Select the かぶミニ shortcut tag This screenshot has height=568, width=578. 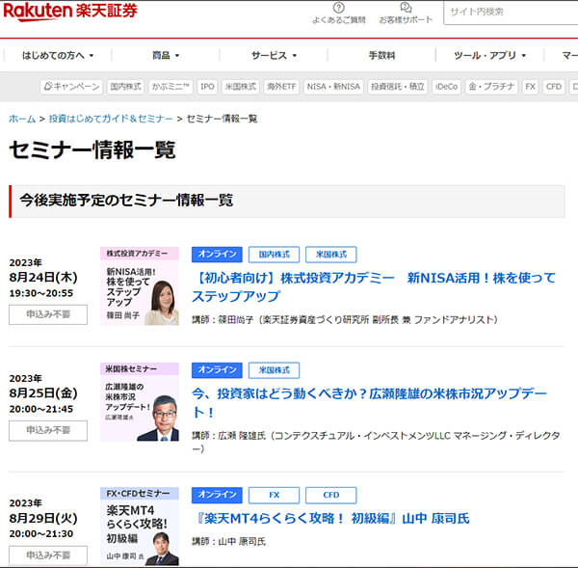click(x=171, y=87)
